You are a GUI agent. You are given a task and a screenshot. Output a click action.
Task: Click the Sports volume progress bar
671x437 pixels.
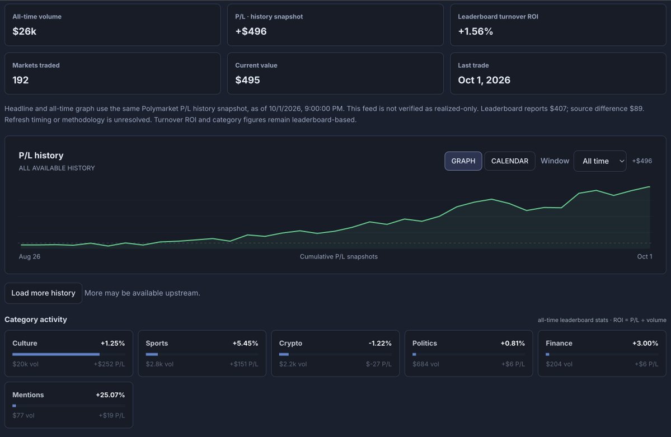click(202, 354)
